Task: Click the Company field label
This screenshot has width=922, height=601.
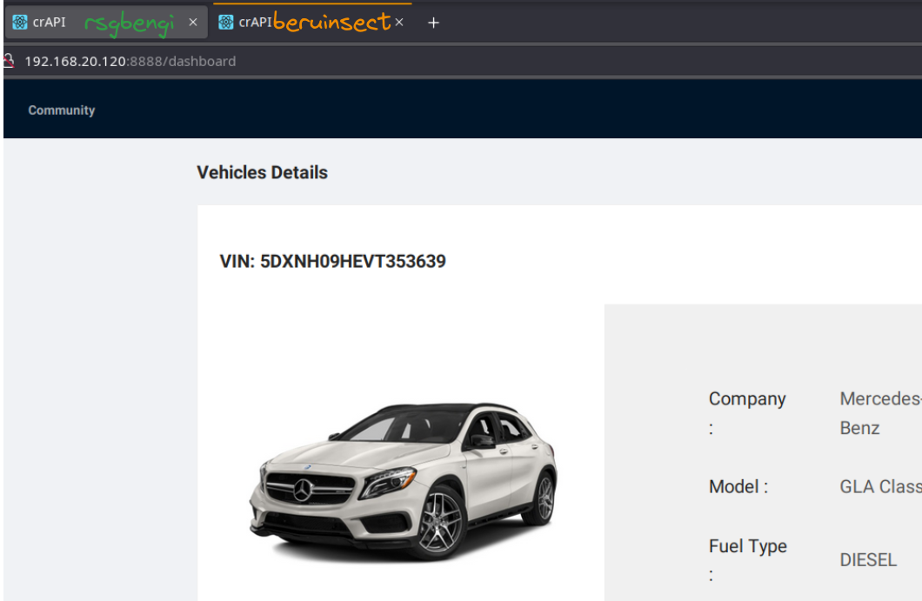Action: 747,399
